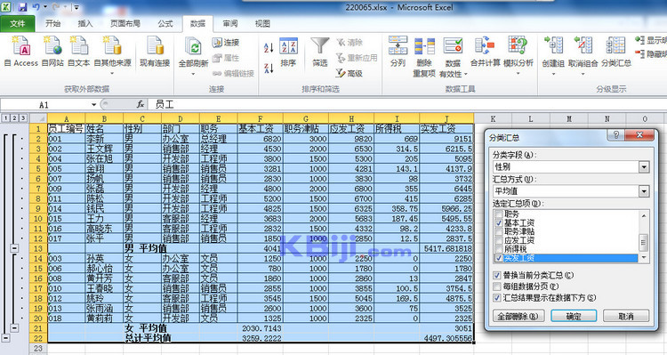The image size is (667, 355).
Task: Show outline level 2
Action: pos(14,118)
